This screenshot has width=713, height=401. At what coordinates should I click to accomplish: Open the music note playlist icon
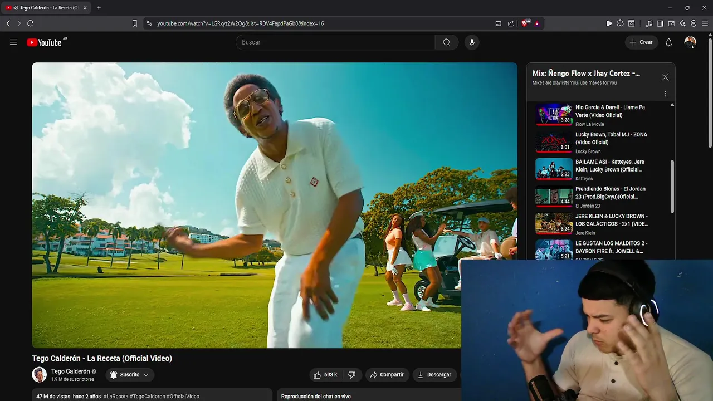click(x=649, y=23)
